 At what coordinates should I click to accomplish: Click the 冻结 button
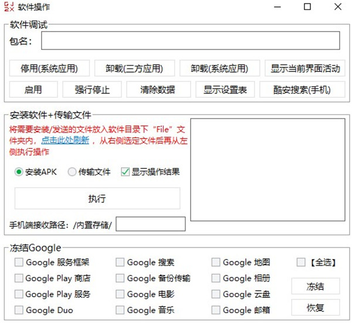315,286
